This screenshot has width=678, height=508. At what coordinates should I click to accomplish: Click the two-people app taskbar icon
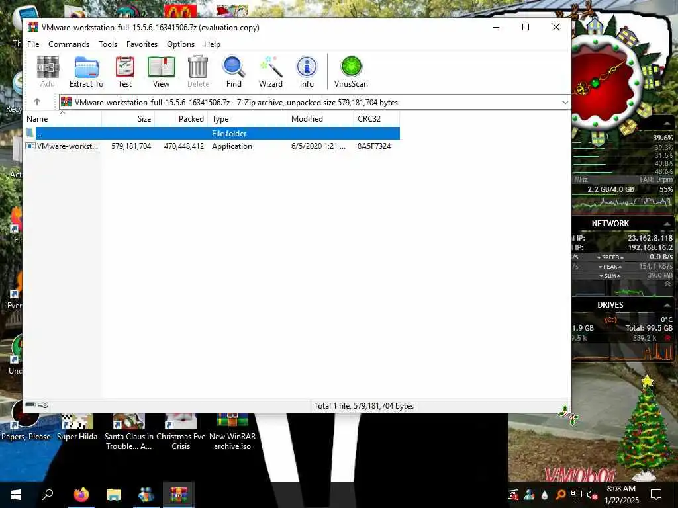146,495
